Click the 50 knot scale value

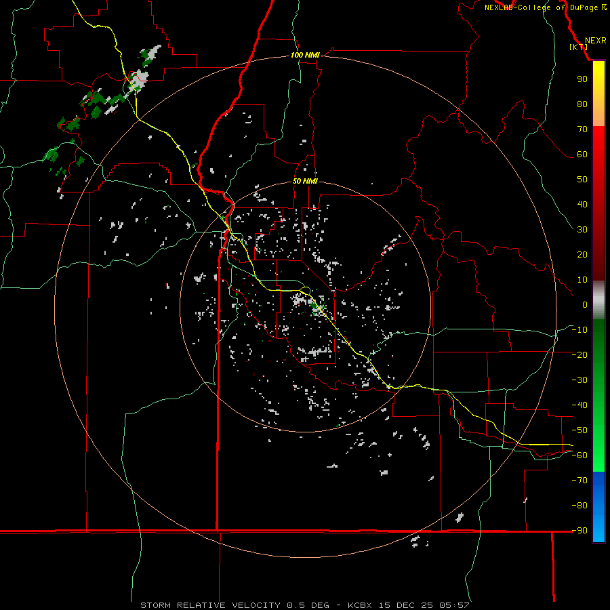point(582,180)
